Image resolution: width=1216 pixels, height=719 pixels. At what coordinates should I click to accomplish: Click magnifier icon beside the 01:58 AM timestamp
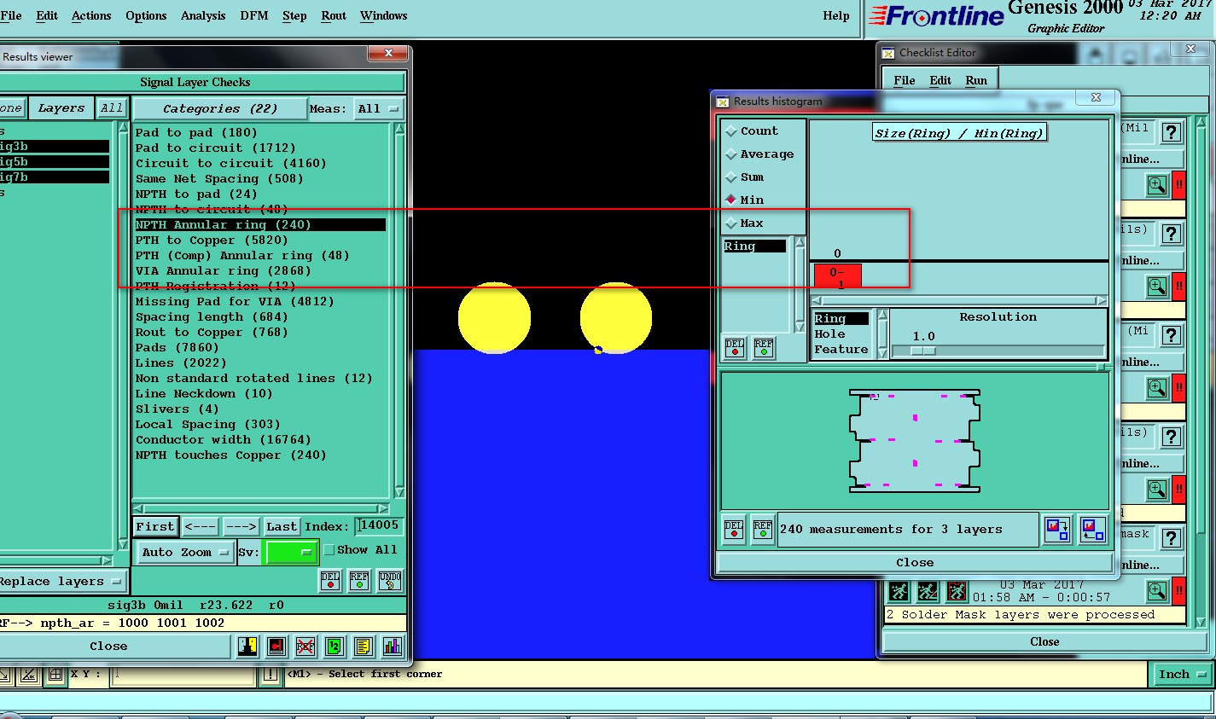pyautogui.click(x=1157, y=590)
